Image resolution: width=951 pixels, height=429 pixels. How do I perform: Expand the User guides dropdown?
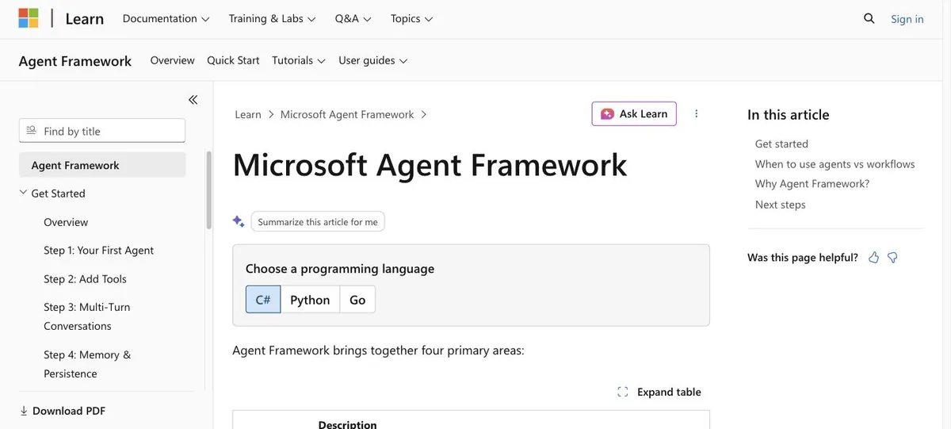(373, 60)
